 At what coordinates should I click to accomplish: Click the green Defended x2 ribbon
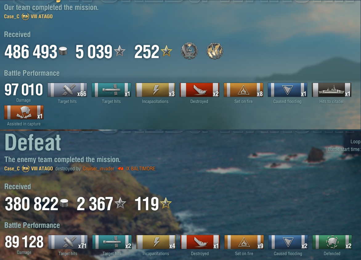click(332, 242)
